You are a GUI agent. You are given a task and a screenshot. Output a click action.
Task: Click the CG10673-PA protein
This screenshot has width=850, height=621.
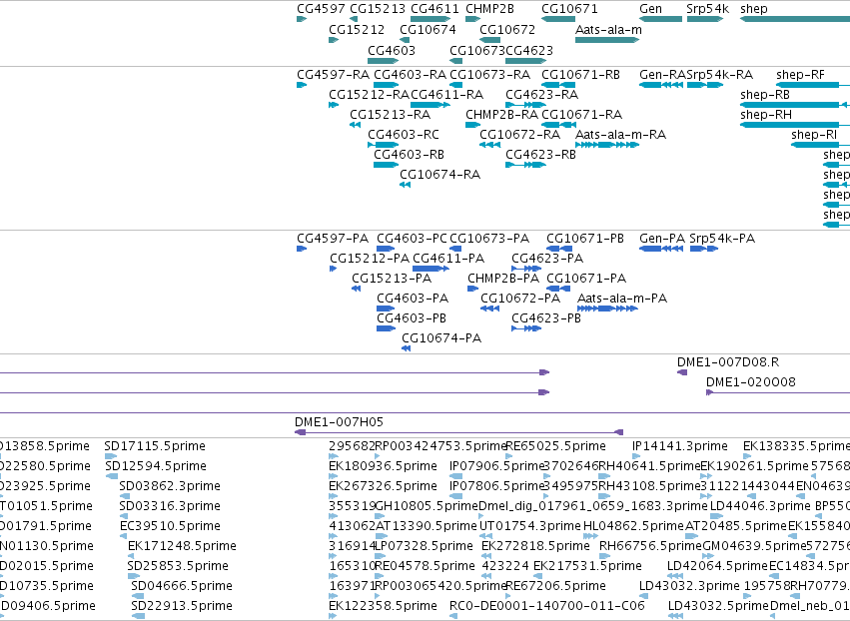click(x=455, y=249)
